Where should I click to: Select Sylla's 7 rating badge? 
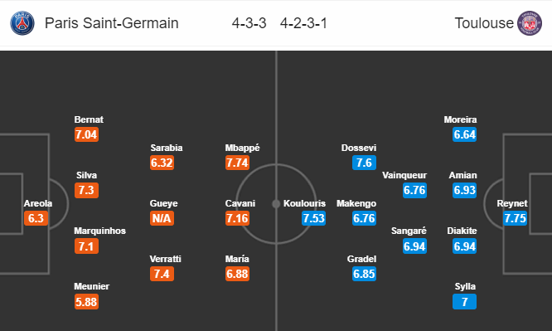(464, 302)
